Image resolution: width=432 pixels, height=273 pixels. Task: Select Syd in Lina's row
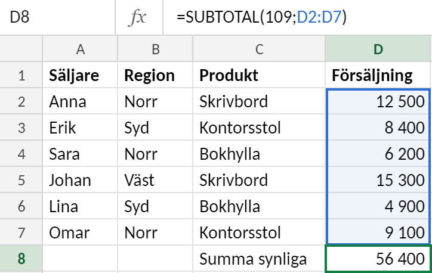pos(155,206)
